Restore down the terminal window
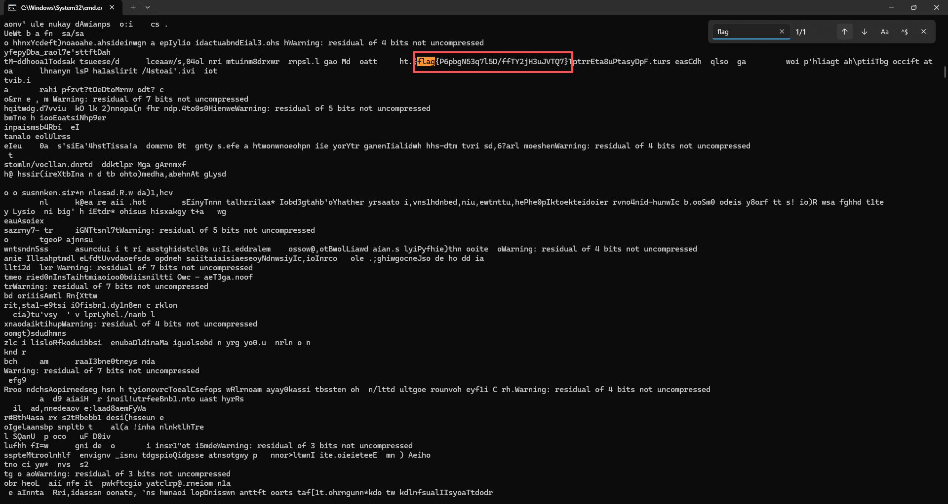948x504 pixels. tap(914, 7)
